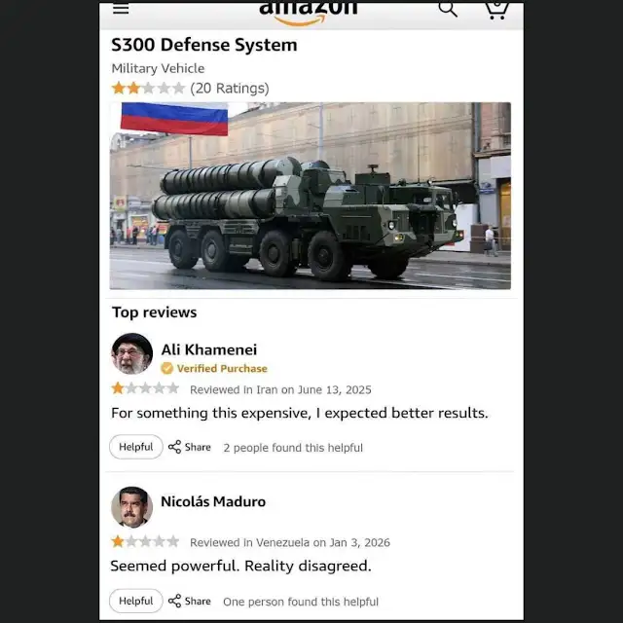Open the hamburger menu icon
This screenshot has height=623, width=623.
pyautogui.click(x=121, y=9)
